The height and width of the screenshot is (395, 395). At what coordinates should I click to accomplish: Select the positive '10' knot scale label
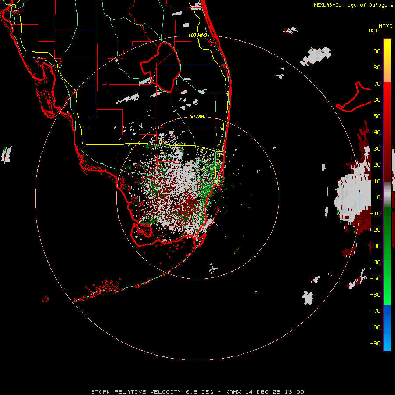tap(377, 181)
